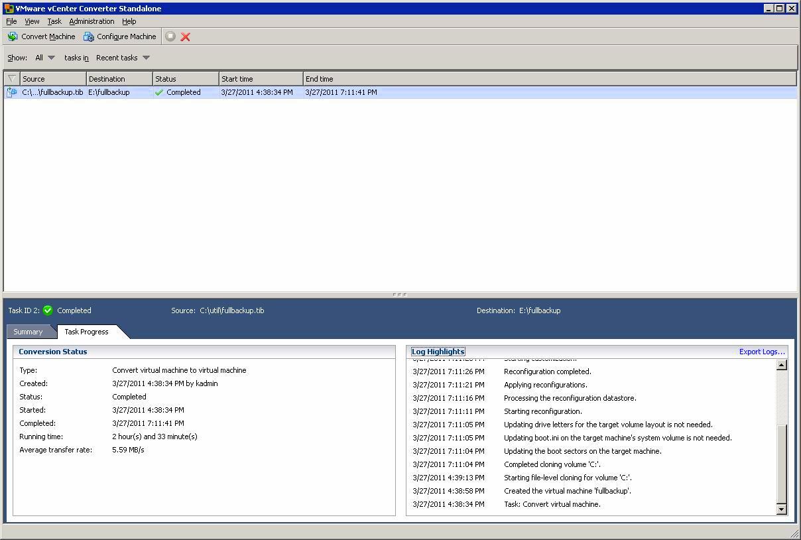Click the task icon in fullbackup.tib row
Image resolution: width=801 pixels, height=540 pixels.
[x=11, y=92]
